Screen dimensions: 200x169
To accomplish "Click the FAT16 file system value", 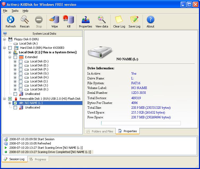I will pyautogui.click(x=136, y=83).
